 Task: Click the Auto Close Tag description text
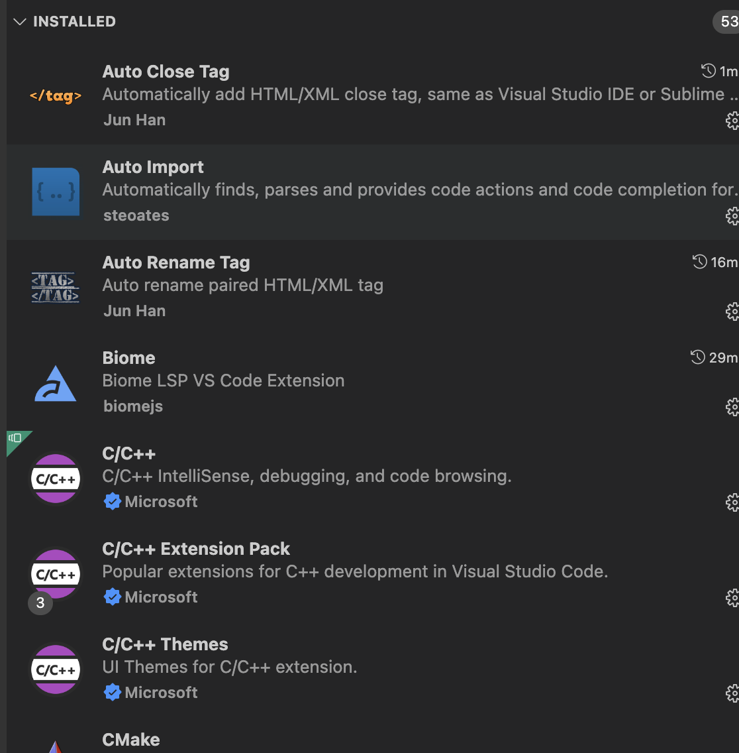click(420, 94)
